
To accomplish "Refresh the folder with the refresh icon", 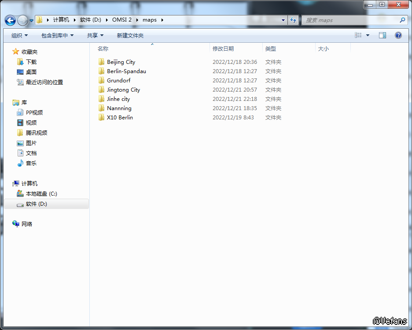I will tap(293, 20).
